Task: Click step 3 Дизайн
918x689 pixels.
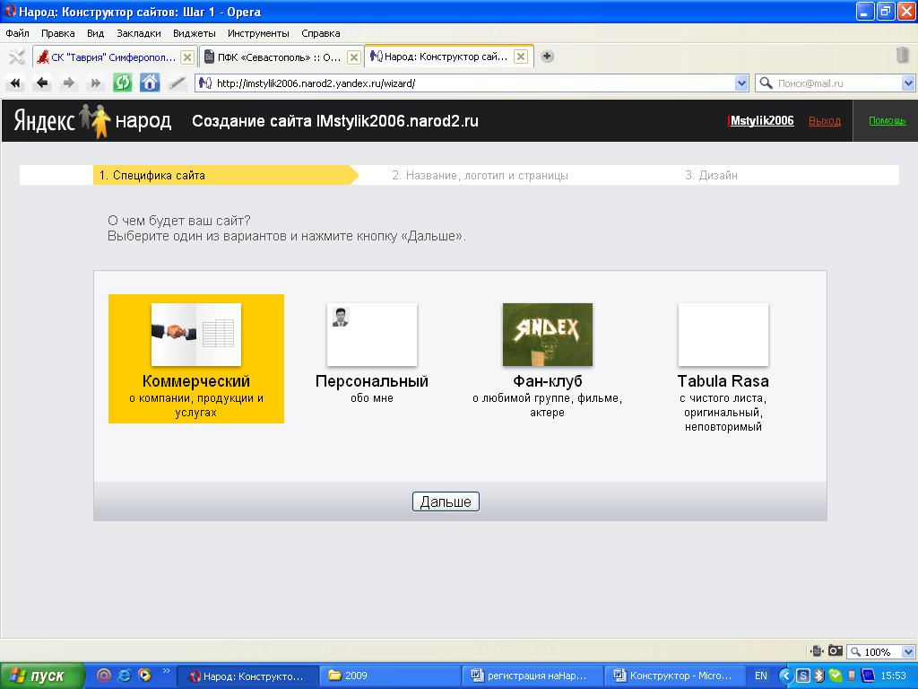Action: coord(711,175)
